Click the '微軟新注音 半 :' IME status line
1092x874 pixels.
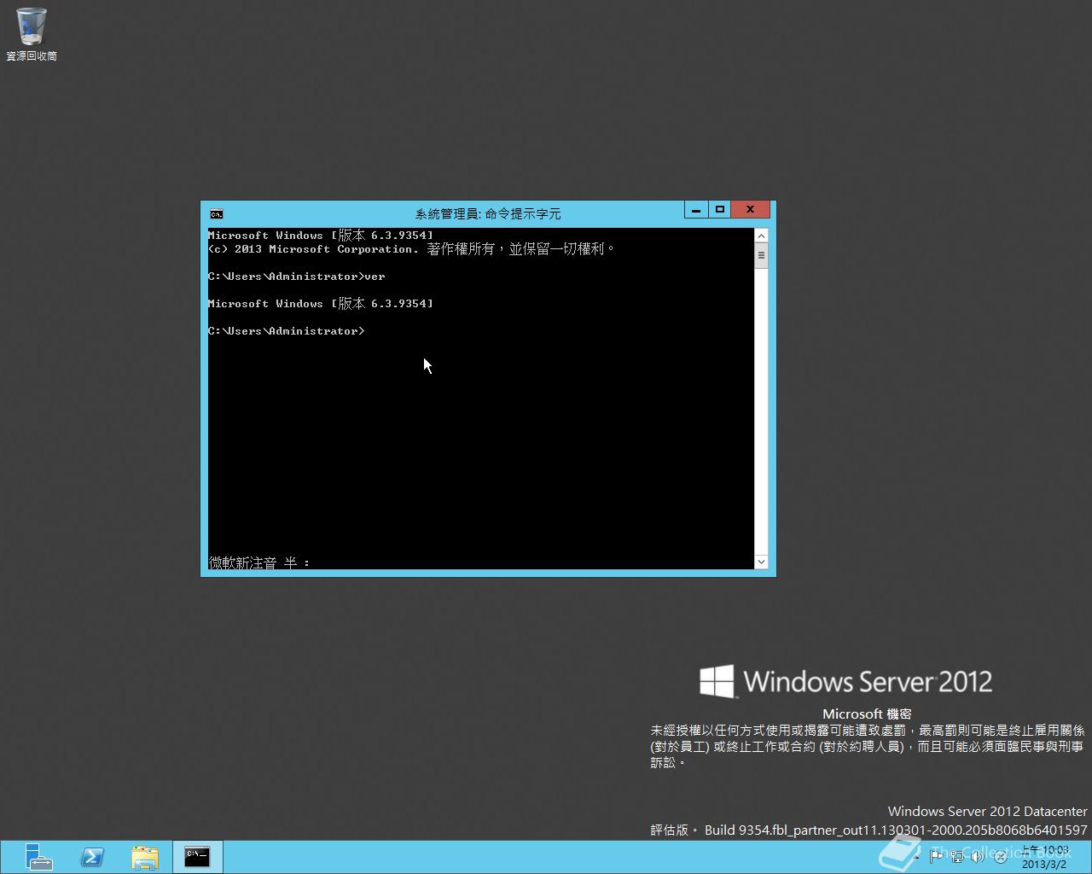(x=259, y=562)
